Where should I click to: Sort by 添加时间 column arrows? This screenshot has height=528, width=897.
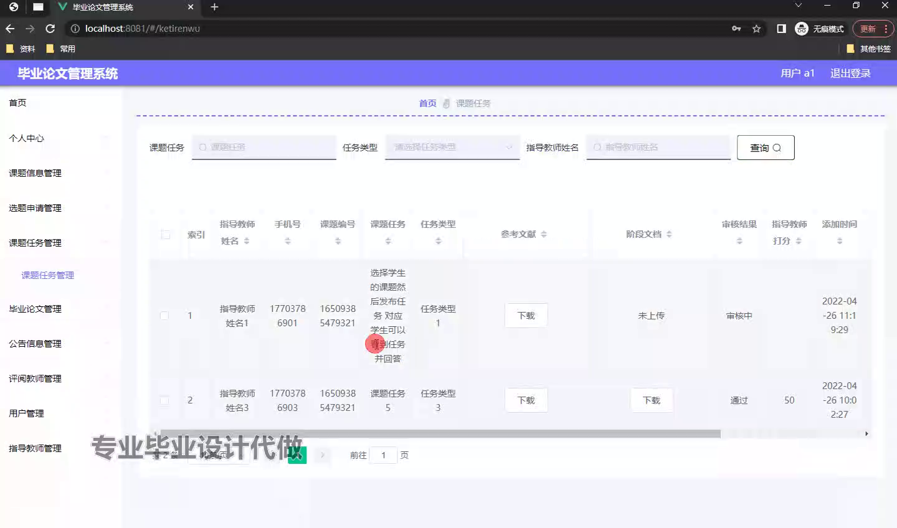pos(840,241)
